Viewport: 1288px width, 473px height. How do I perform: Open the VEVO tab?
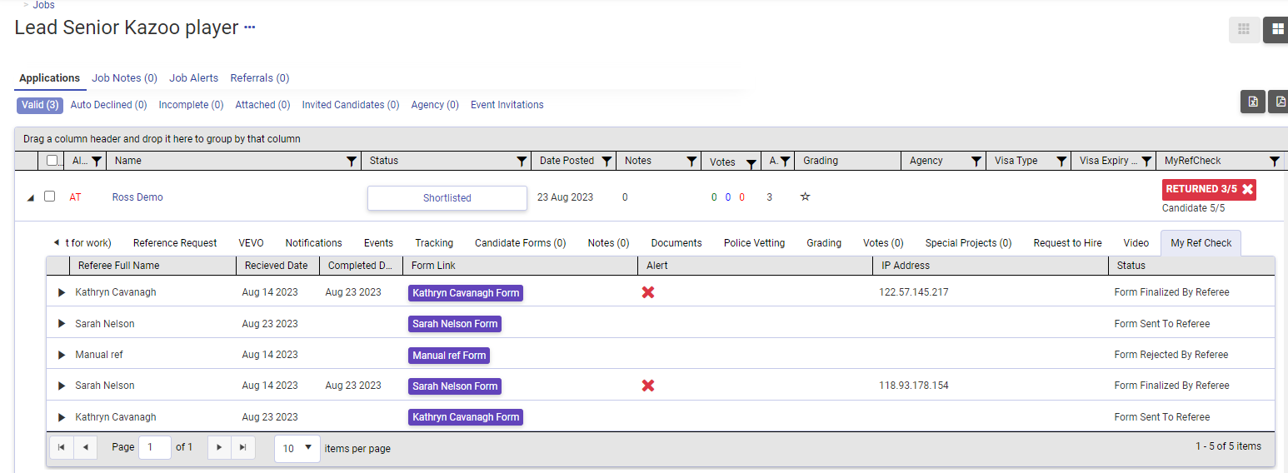click(251, 243)
